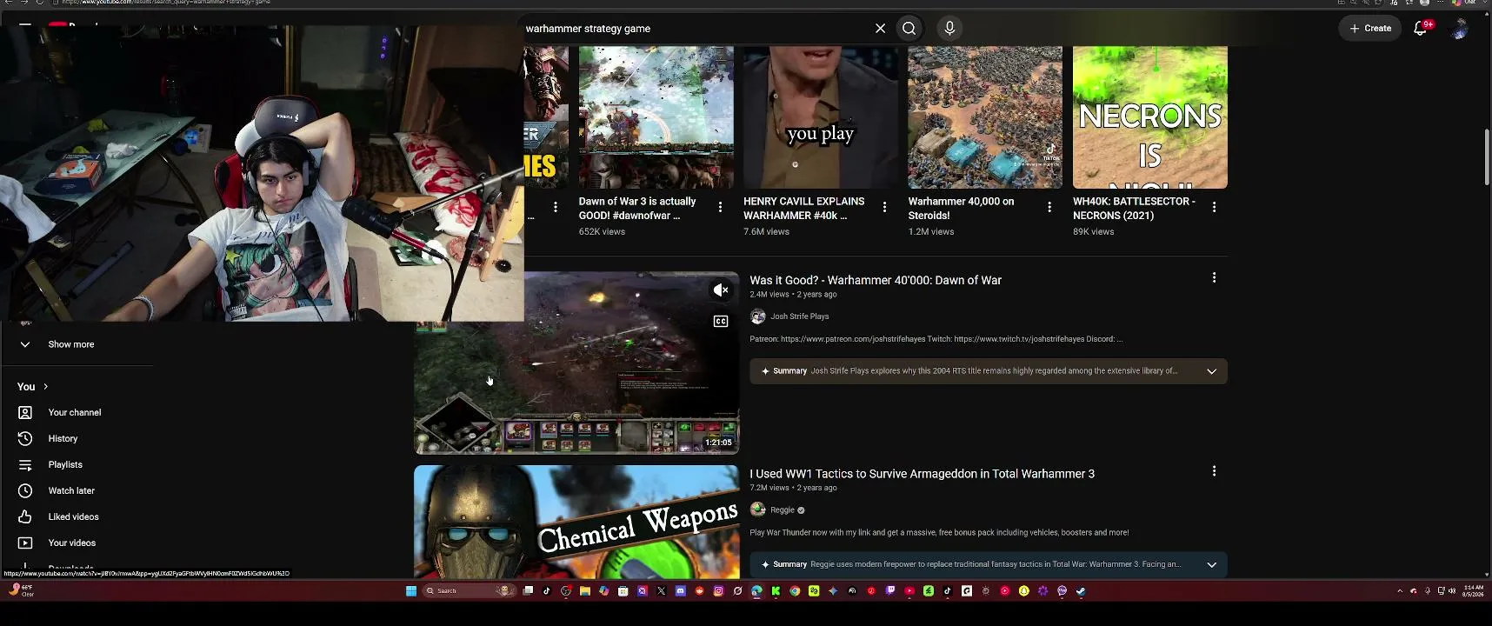Open options menu for 'Dawn of War 3 is actually GOOD!' short
Viewport: 1492px width, 626px height.
pos(720,207)
